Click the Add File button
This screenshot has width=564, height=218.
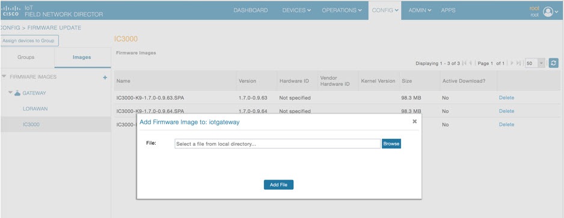[x=279, y=184]
